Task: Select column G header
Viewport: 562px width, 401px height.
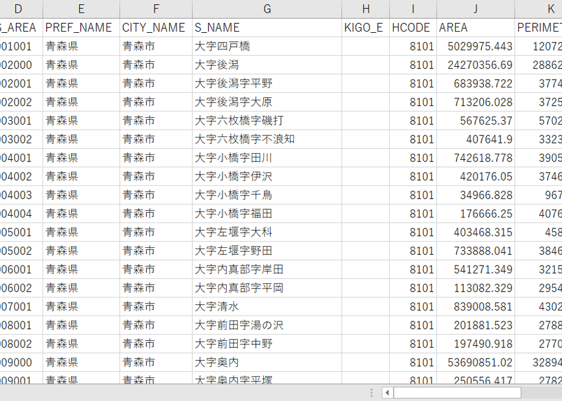Action: pos(267,9)
